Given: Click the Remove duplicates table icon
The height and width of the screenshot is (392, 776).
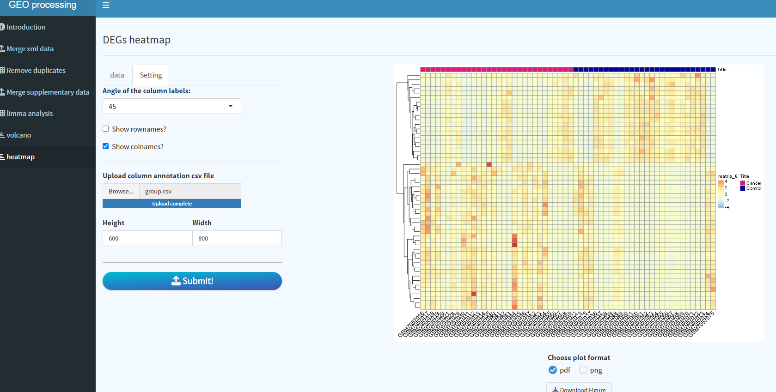Looking at the screenshot, I should 2,70.
